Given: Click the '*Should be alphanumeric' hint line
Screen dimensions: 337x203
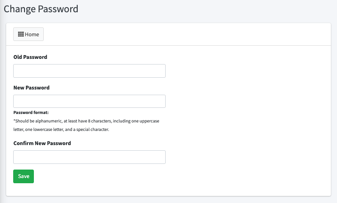Looking at the screenshot, I should click(86, 121).
